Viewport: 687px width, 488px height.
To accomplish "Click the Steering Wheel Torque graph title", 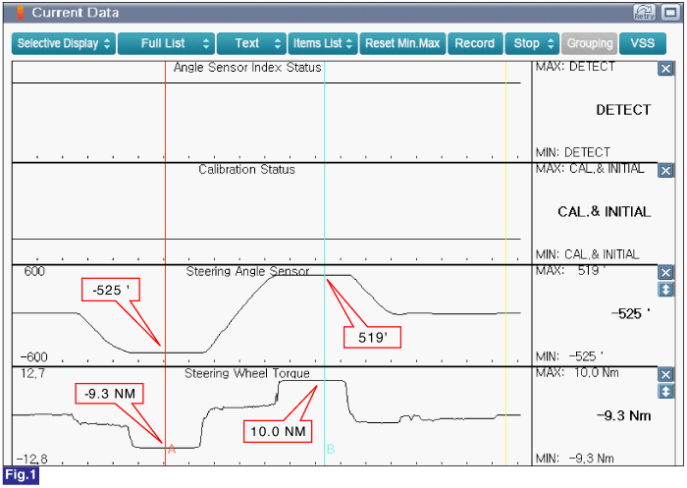I will click(x=247, y=373).
